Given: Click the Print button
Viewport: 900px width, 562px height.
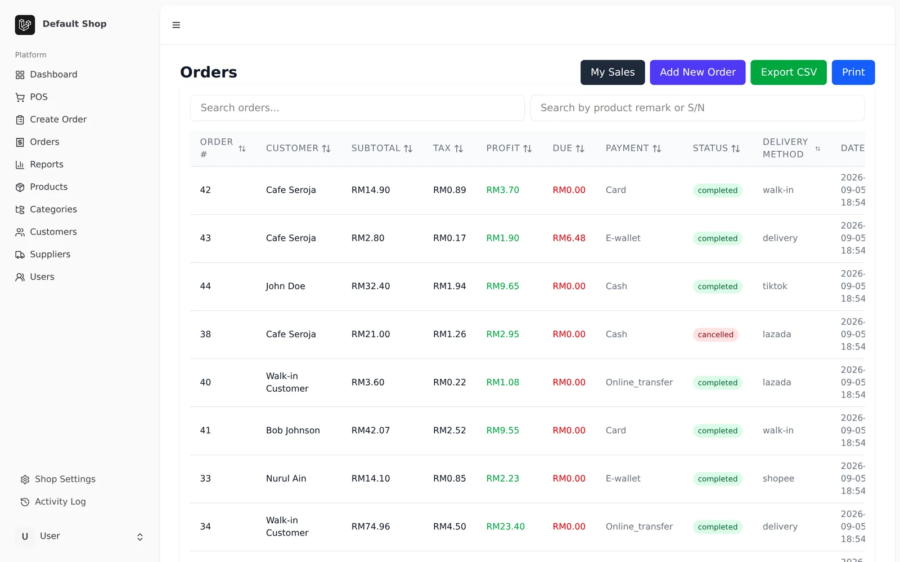Looking at the screenshot, I should coord(853,72).
